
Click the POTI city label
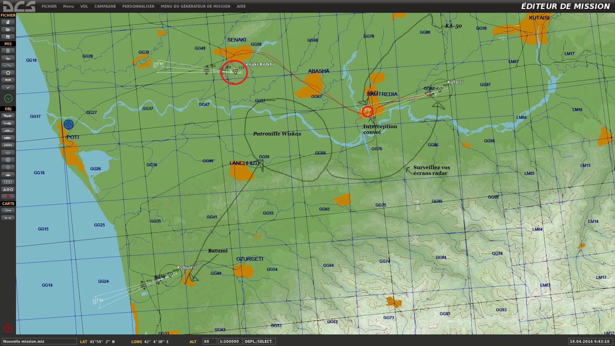(73, 137)
